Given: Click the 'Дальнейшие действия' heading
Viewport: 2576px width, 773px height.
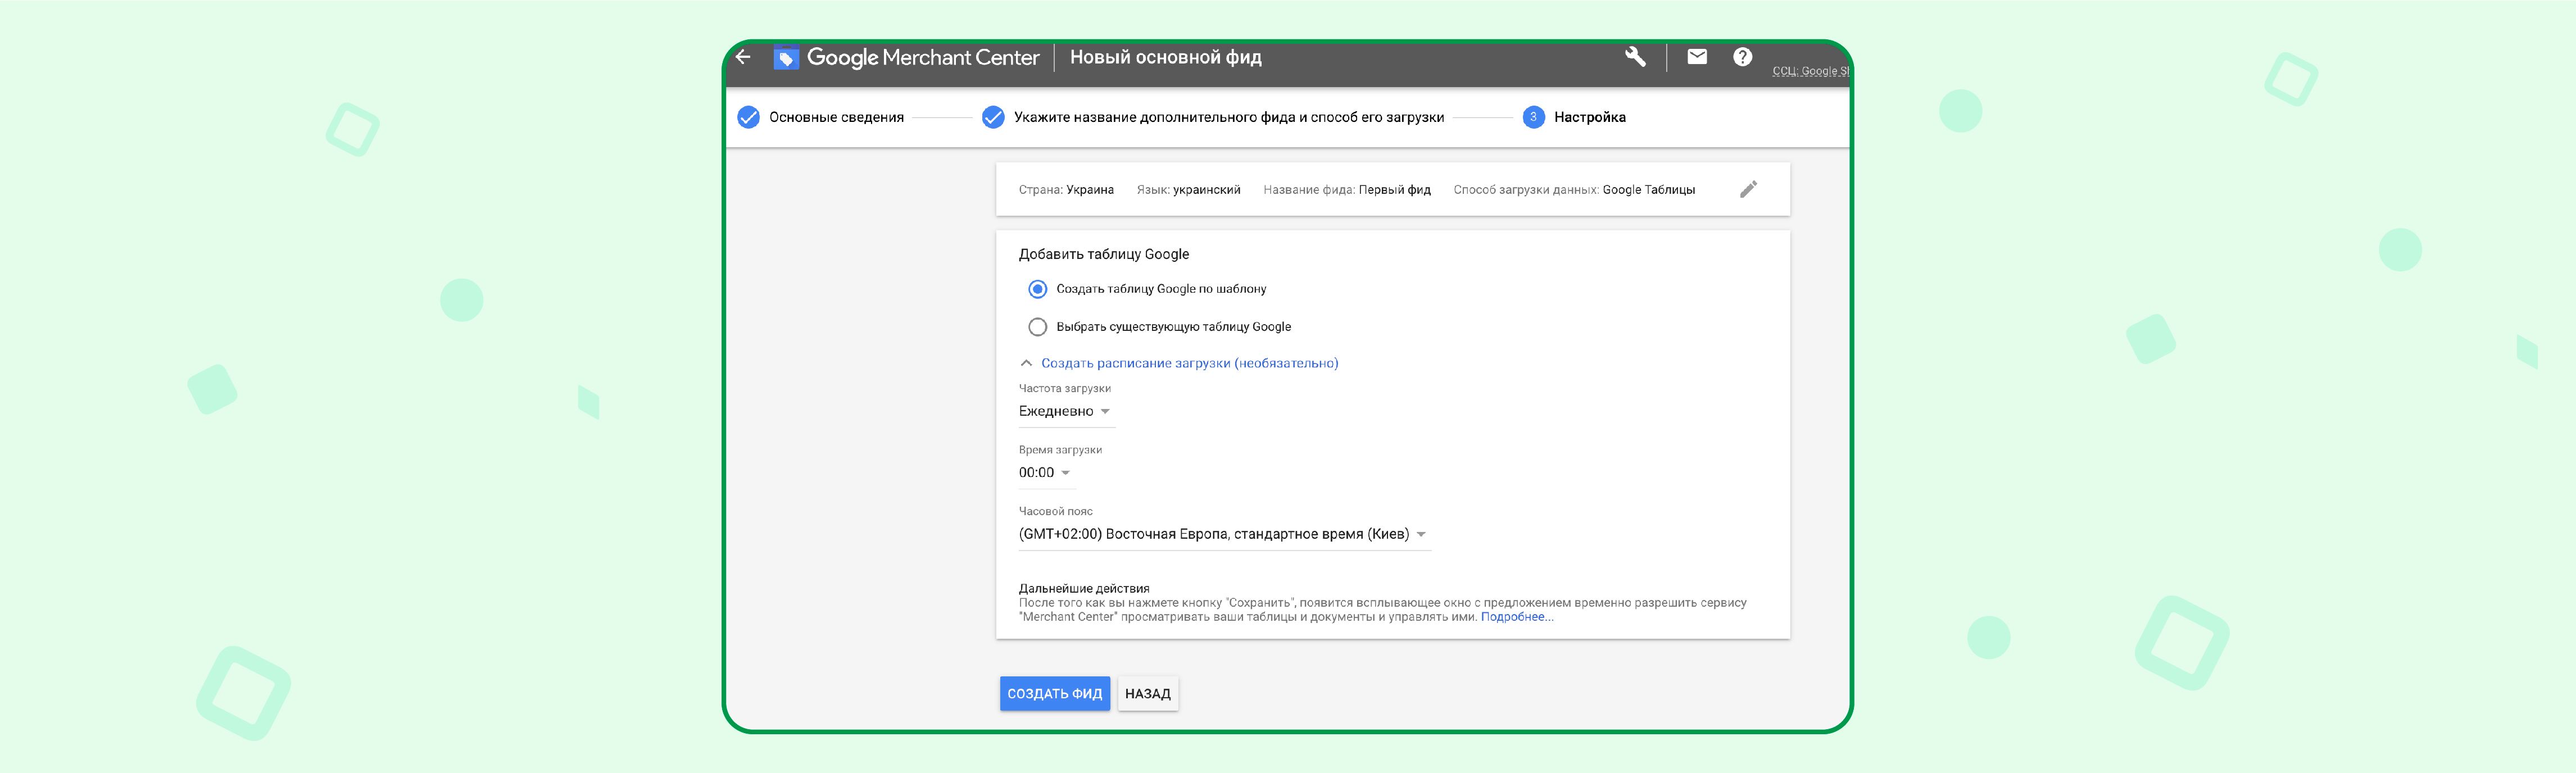Looking at the screenshot, I should [1084, 588].
